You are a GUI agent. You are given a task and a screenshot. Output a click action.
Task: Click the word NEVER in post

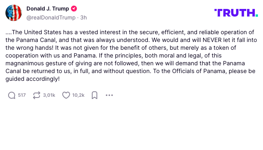[x=212, y=40]
